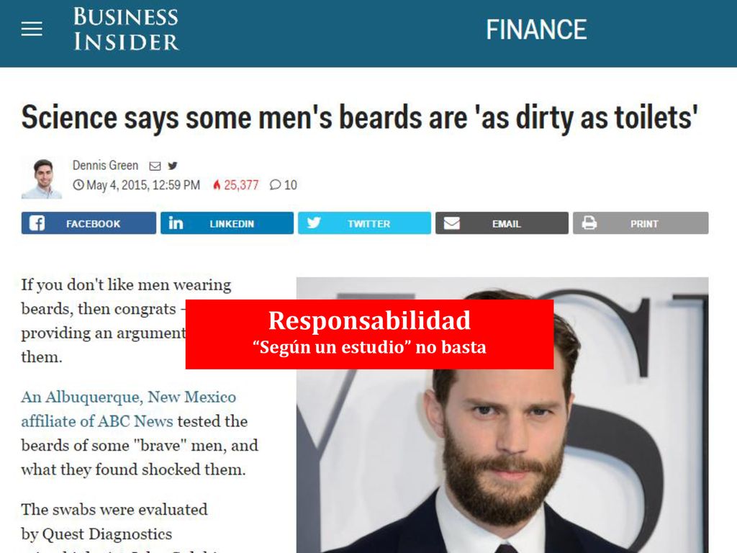Click the article headline about beards
737x553 pixels.
point(360,117)
